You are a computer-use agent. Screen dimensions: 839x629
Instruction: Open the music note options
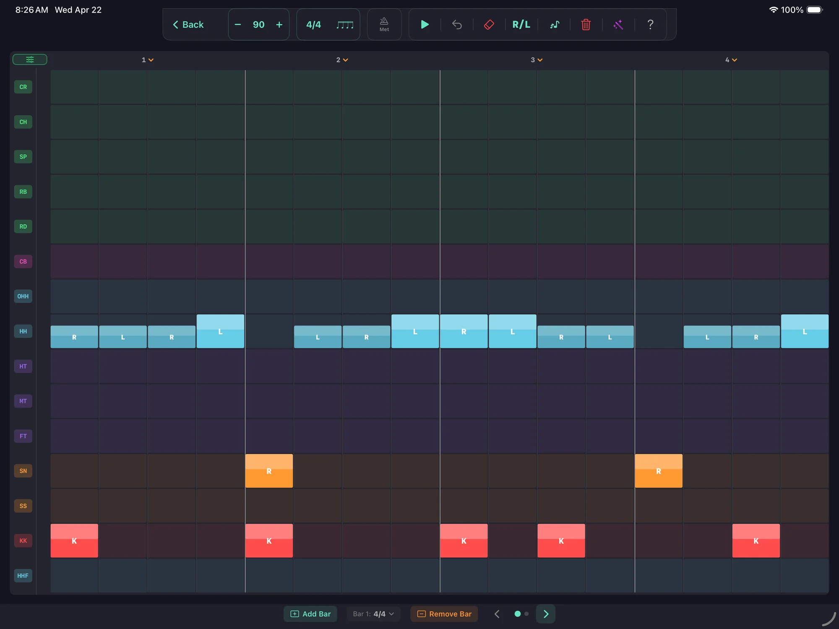[x=554, y=25]
